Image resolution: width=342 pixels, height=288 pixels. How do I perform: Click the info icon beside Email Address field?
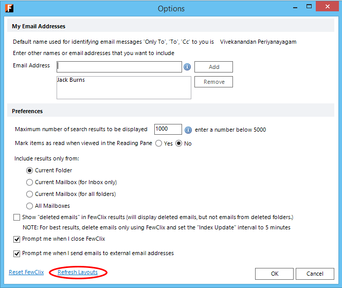[187, 67]
